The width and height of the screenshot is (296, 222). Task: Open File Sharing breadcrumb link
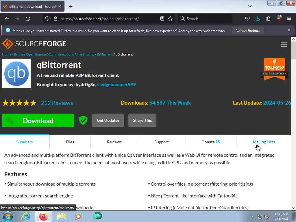pyautogui.click(x=85, y=54)
